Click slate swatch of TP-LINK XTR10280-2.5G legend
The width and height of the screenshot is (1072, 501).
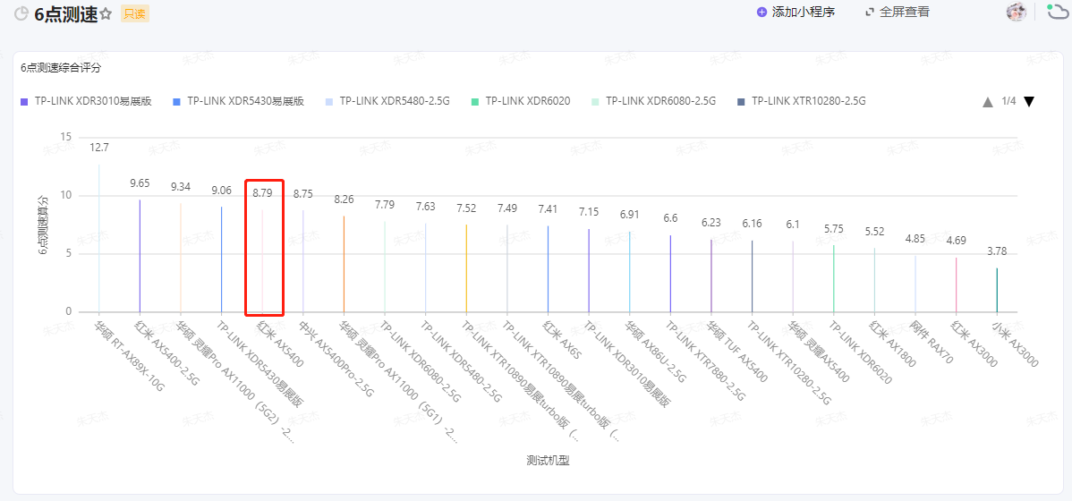pos(741,101)
